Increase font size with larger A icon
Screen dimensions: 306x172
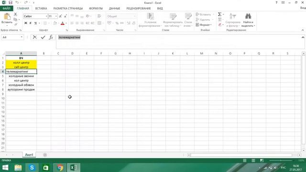[x=61, y=16]
